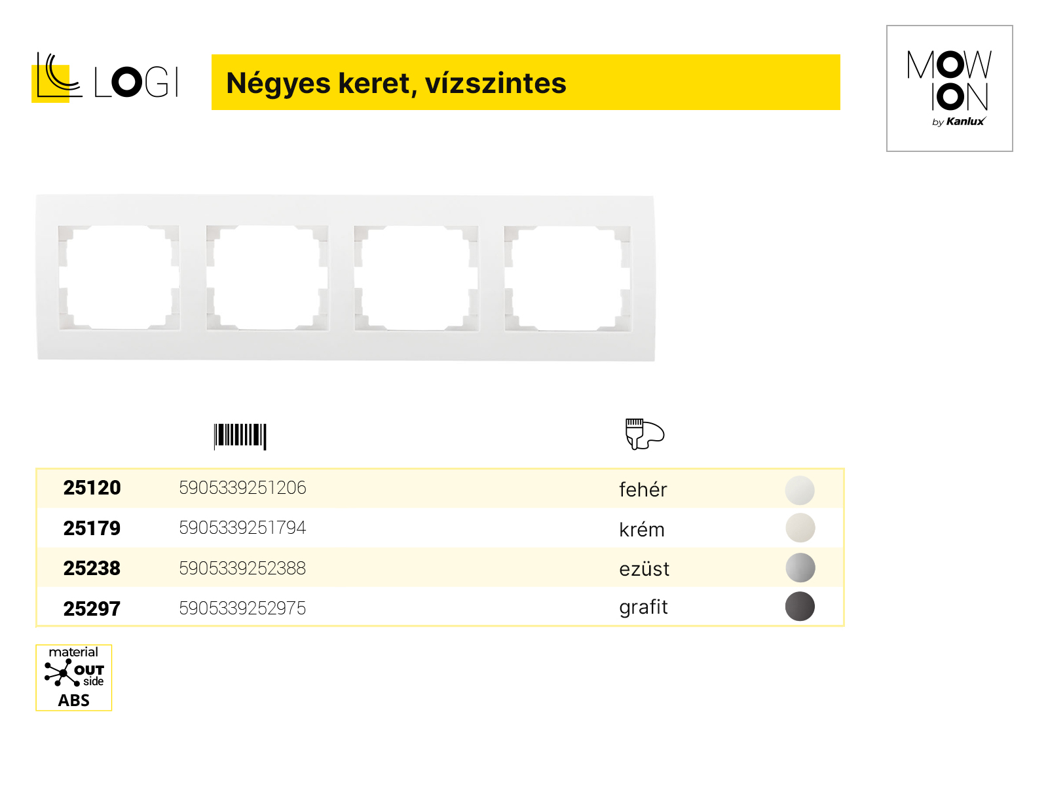
Task: Click the fehér color label
Action: 643,490
